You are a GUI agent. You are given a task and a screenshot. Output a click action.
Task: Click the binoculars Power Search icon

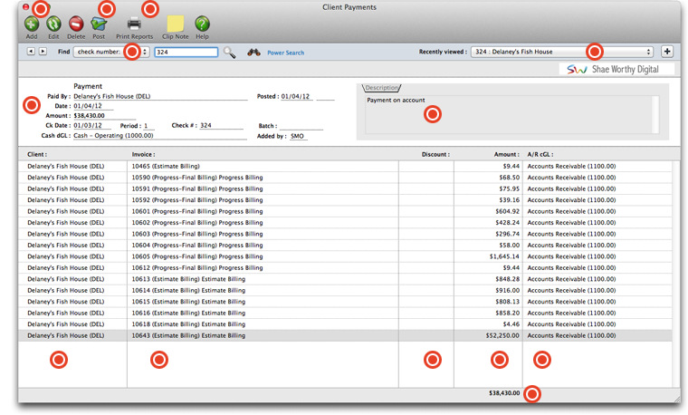[253, 53]
